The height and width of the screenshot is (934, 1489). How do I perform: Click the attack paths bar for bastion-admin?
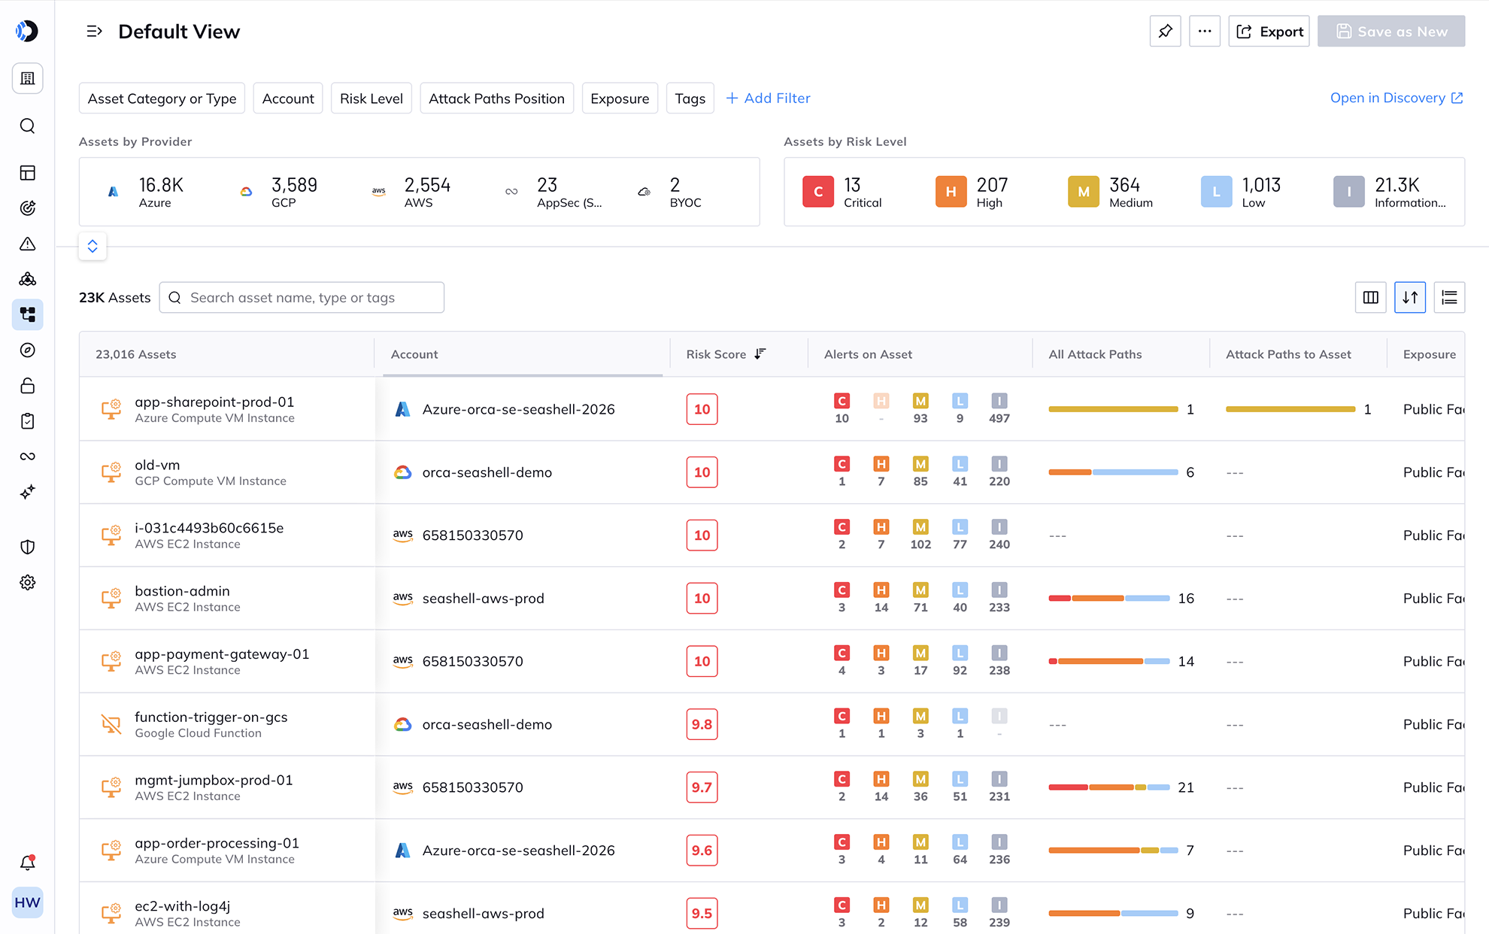1109,599
